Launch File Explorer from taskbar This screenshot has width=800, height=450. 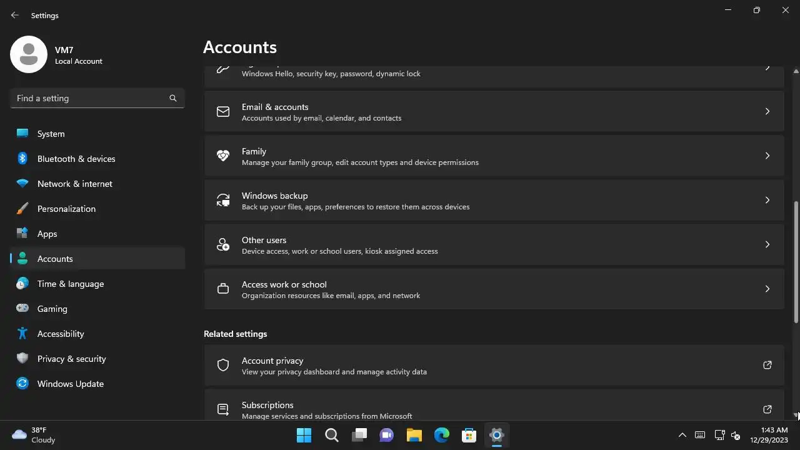[414, 435]
